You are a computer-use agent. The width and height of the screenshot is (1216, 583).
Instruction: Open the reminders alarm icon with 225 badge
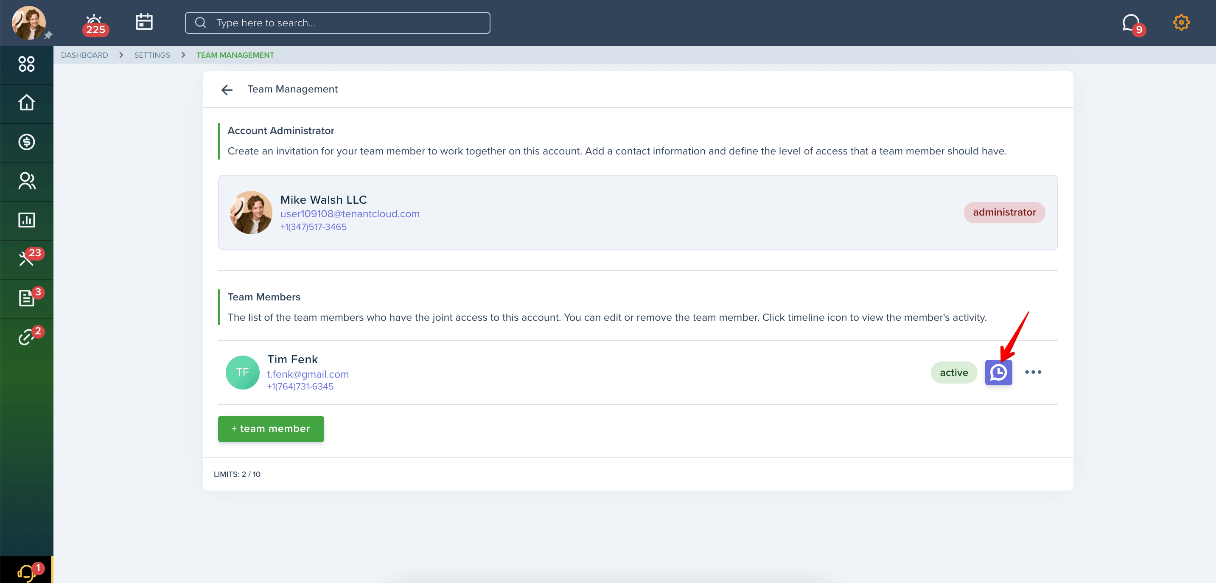[95, 25]
